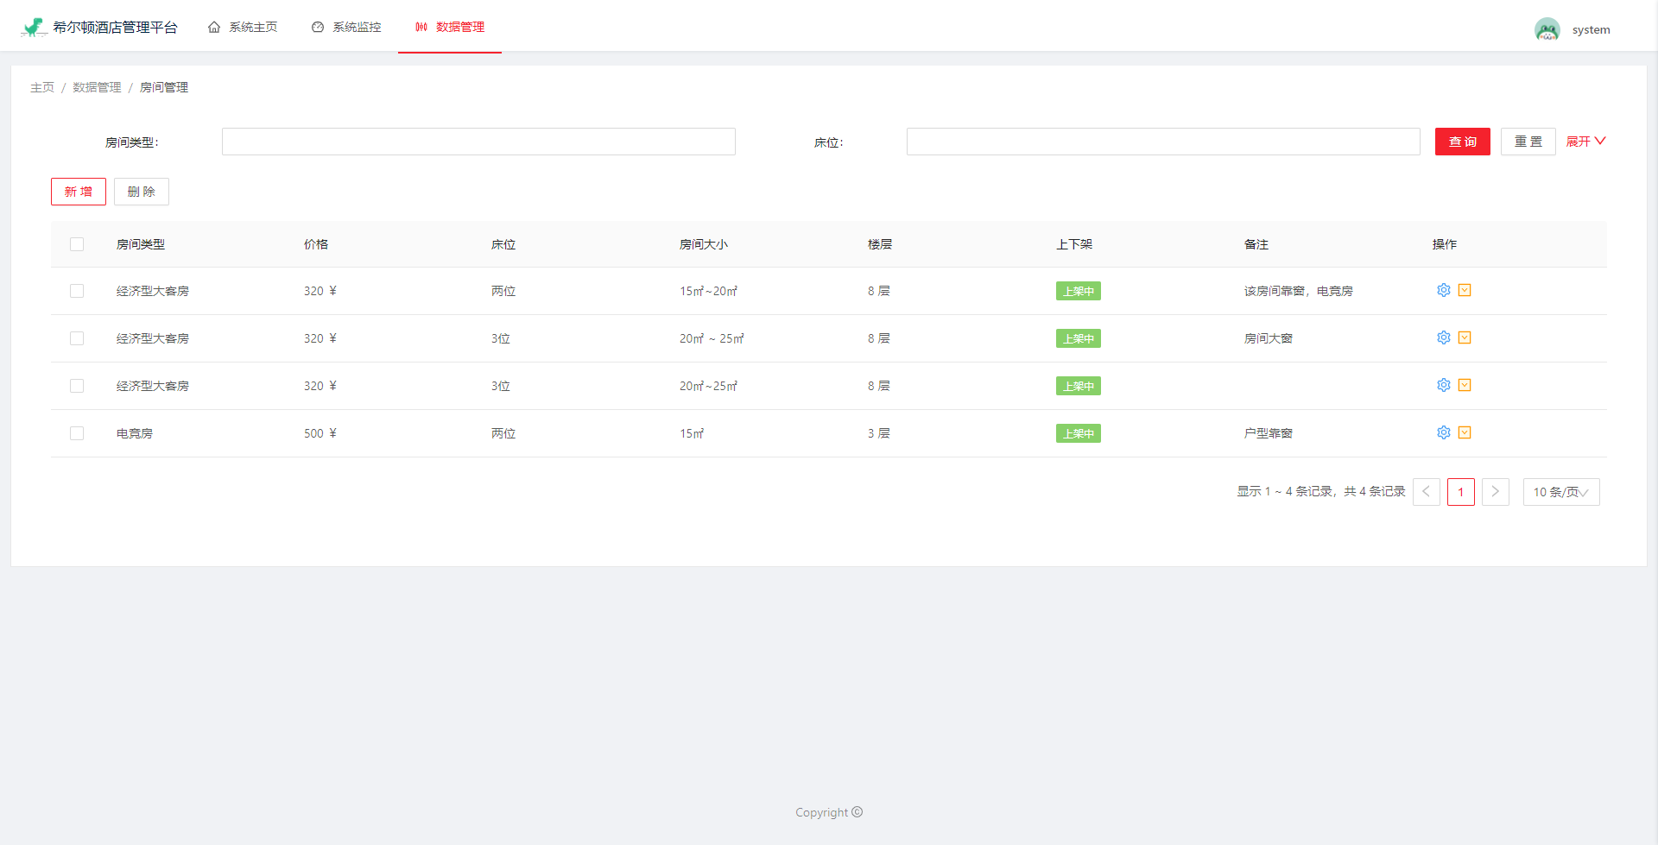
Task: Check the checkbox on the 电竞房 row
Action: 77,432
